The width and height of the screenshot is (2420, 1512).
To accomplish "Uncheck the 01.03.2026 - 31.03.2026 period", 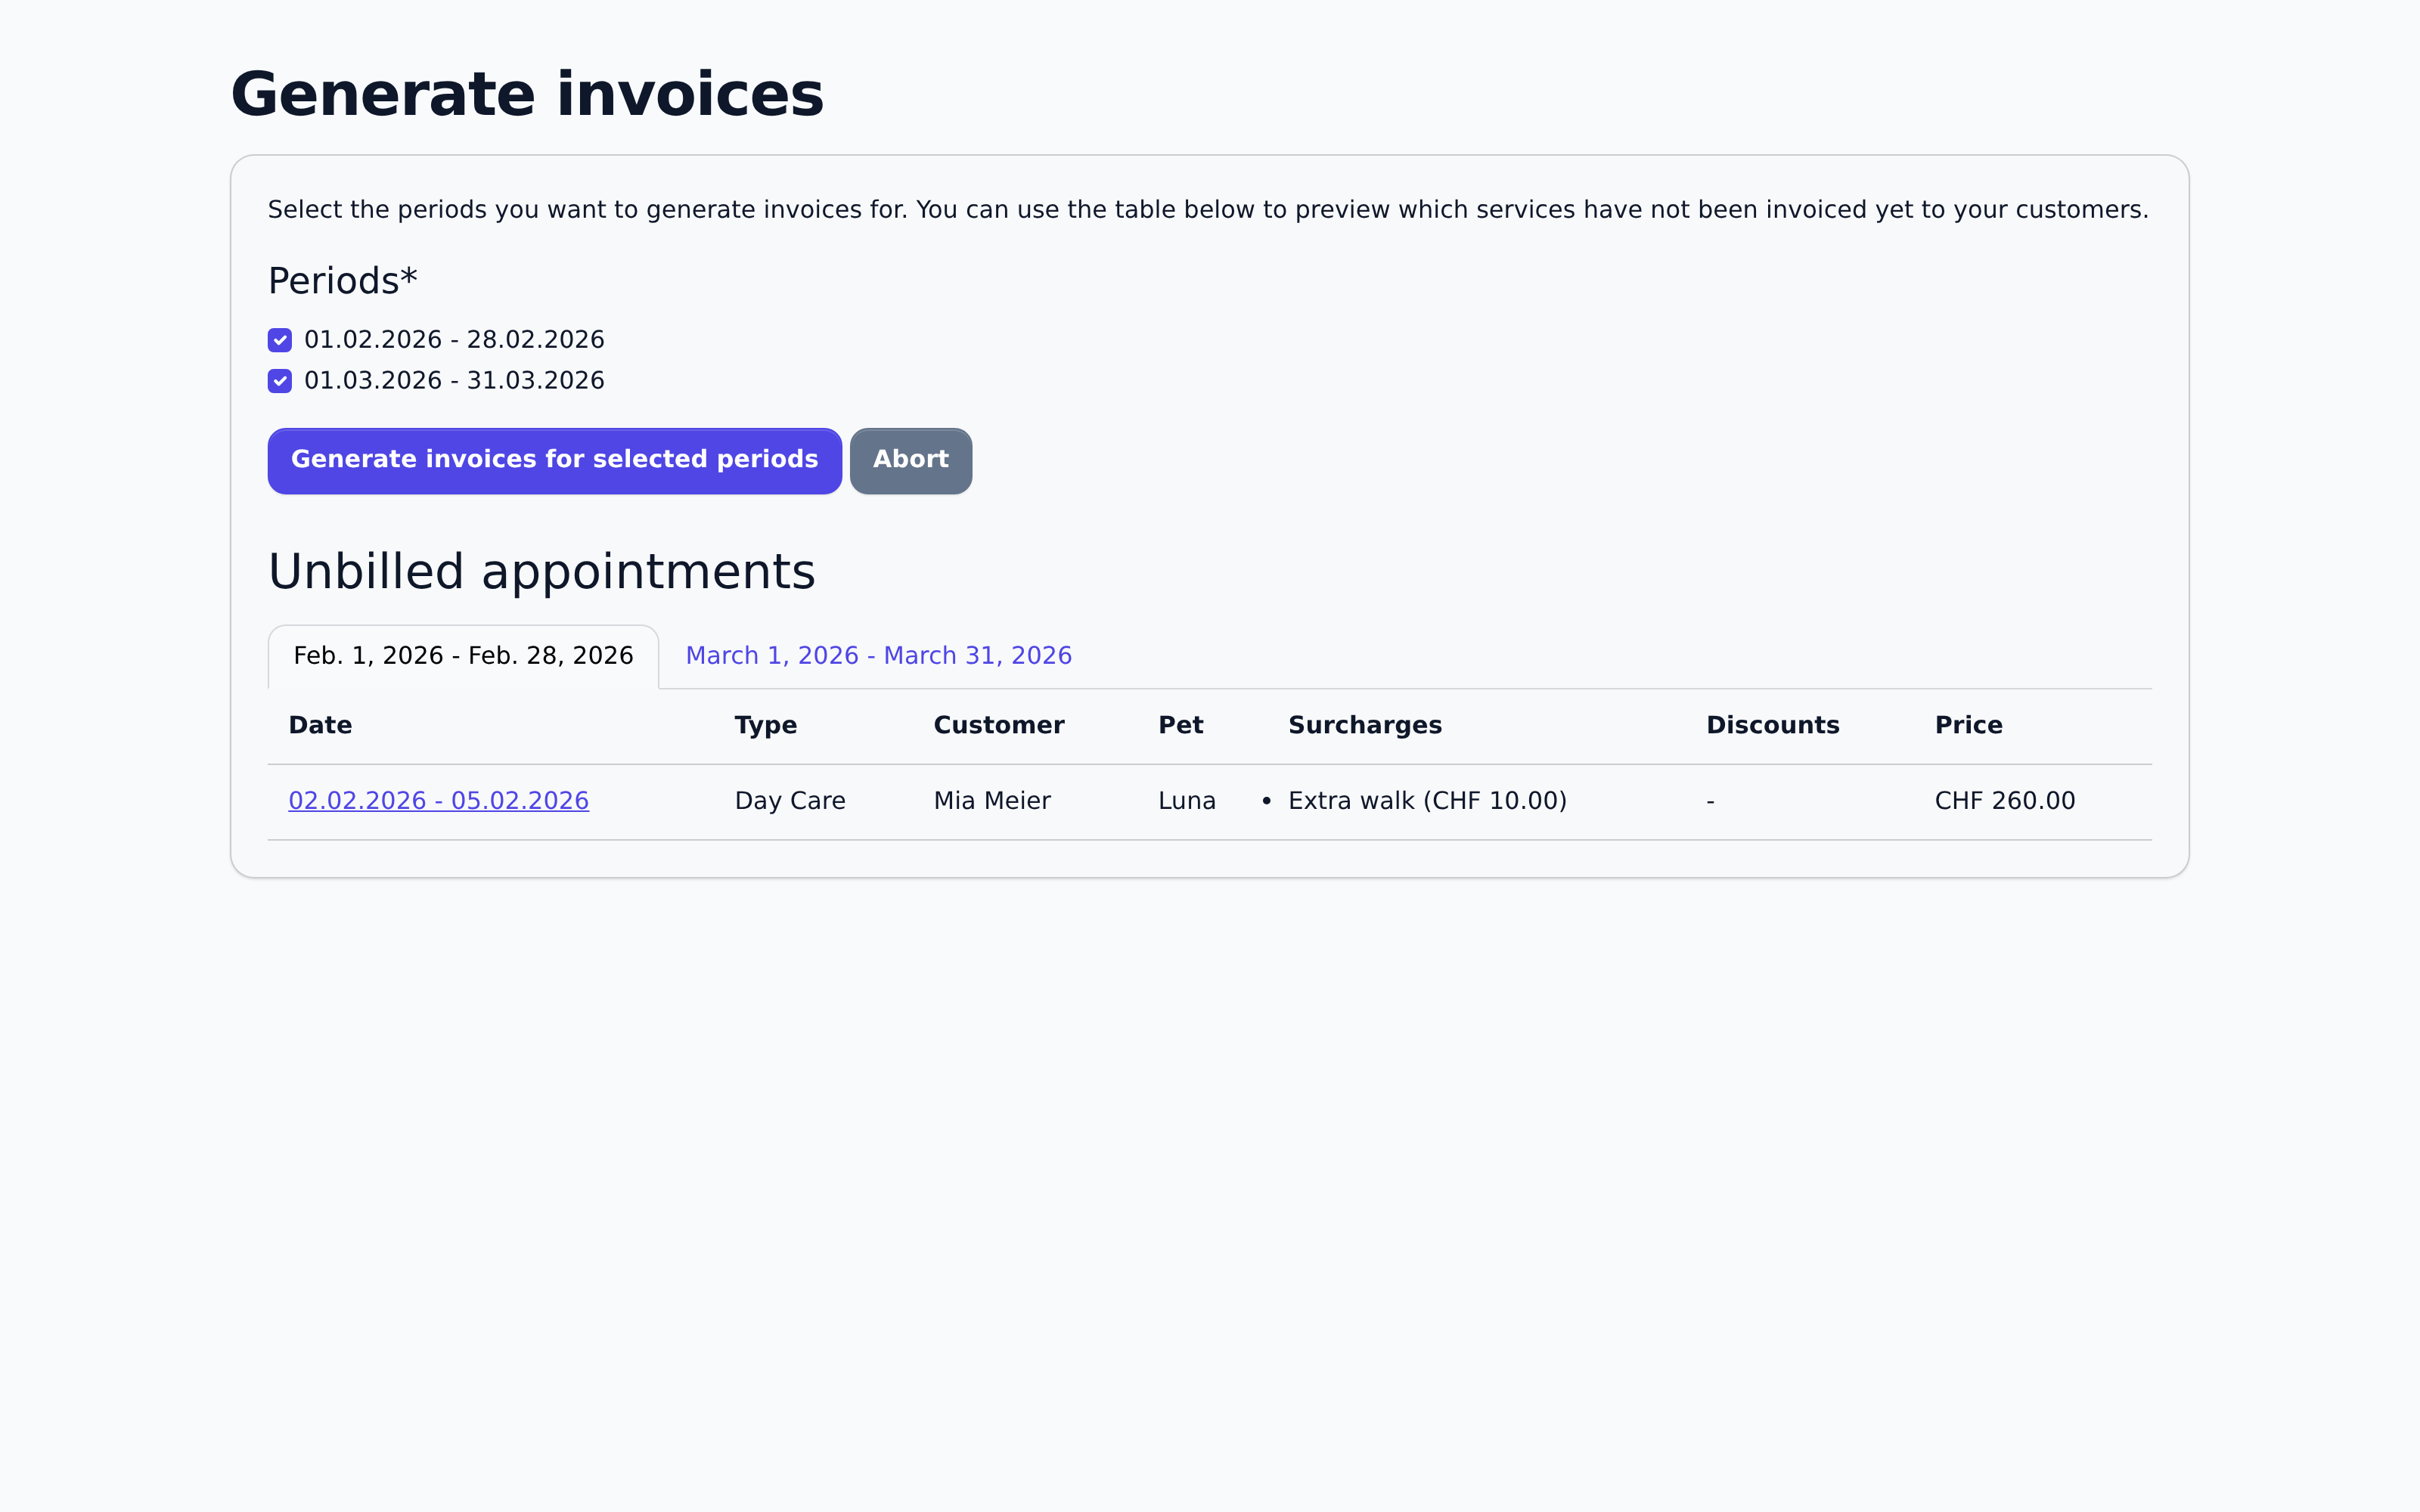I will pos(280,381).
